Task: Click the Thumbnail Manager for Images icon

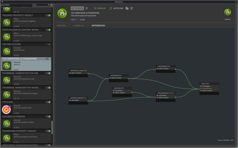Action: pyautogui.click(x=7, y=95)
